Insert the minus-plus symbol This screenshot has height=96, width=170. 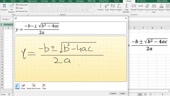pyautogui.click(x=32, y=10)
